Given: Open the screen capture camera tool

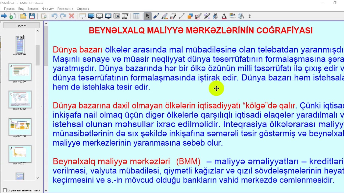Looking at the screenshot, I should point(117,16).
